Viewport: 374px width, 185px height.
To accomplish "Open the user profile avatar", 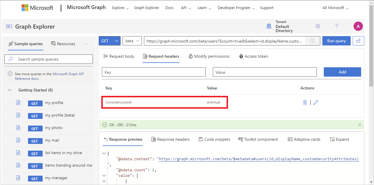I will [358, 26].
